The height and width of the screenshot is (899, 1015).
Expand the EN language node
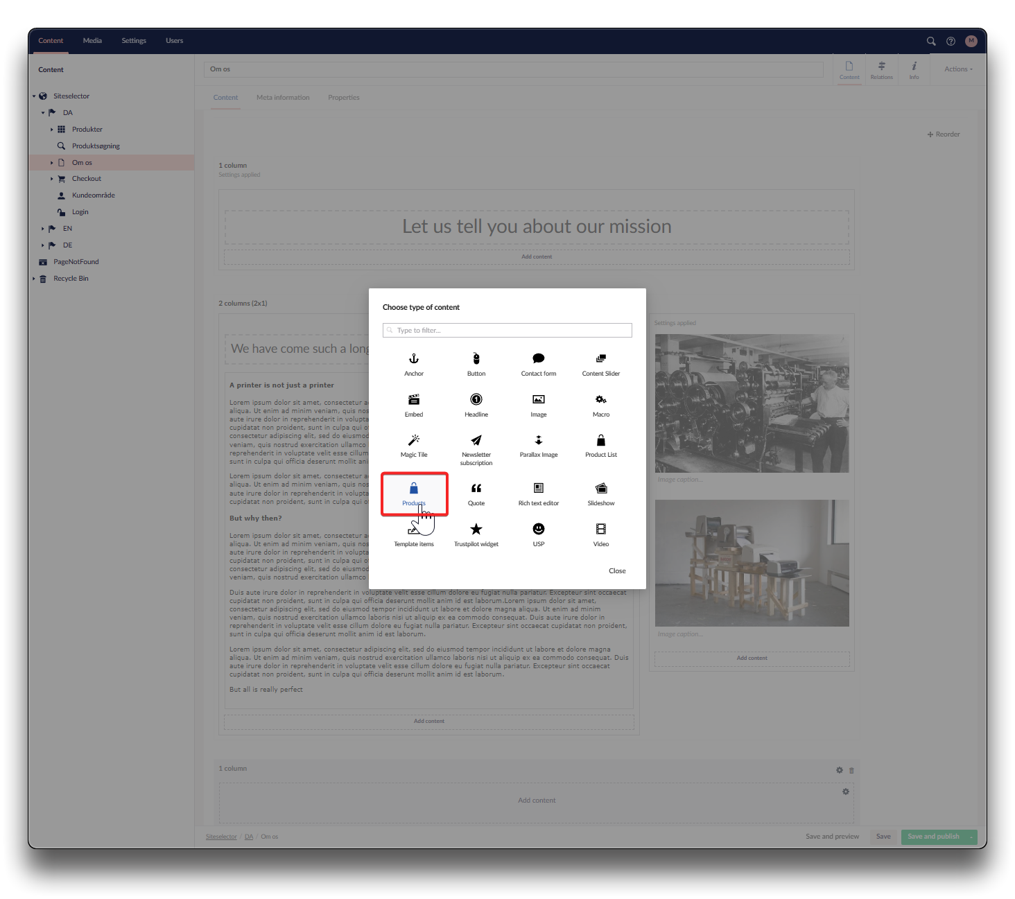click(x=42, y=229)
